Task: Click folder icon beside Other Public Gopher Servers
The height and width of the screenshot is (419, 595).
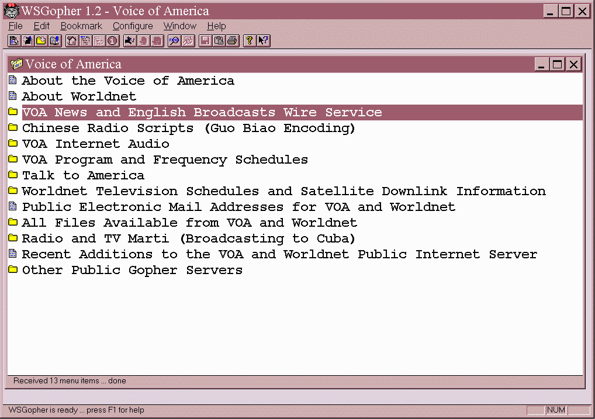Action: coord(13,269)
